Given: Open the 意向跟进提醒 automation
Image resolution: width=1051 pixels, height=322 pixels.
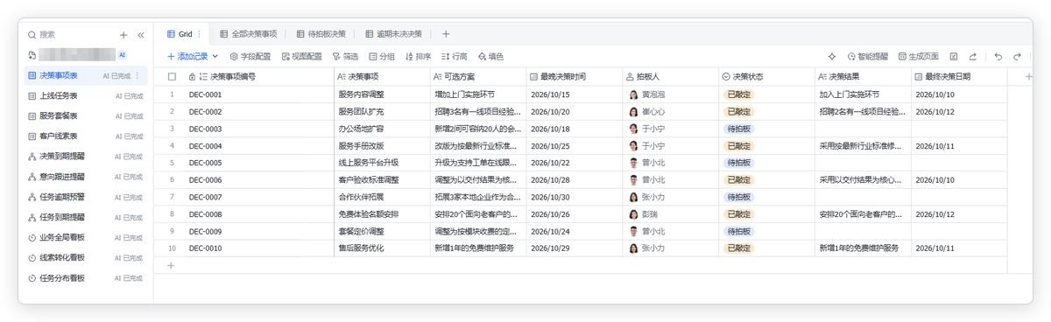Looking at the screenshot, I should pyautogui.click(x=85, y=177).
